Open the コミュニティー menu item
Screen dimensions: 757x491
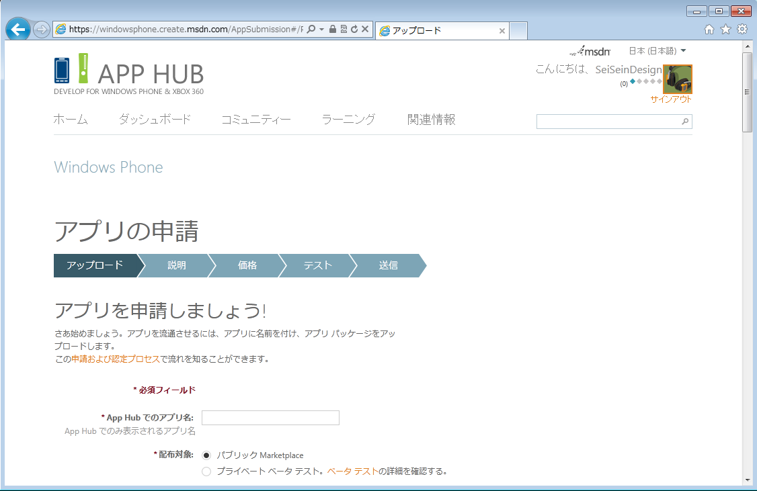(x=256, y=119)
